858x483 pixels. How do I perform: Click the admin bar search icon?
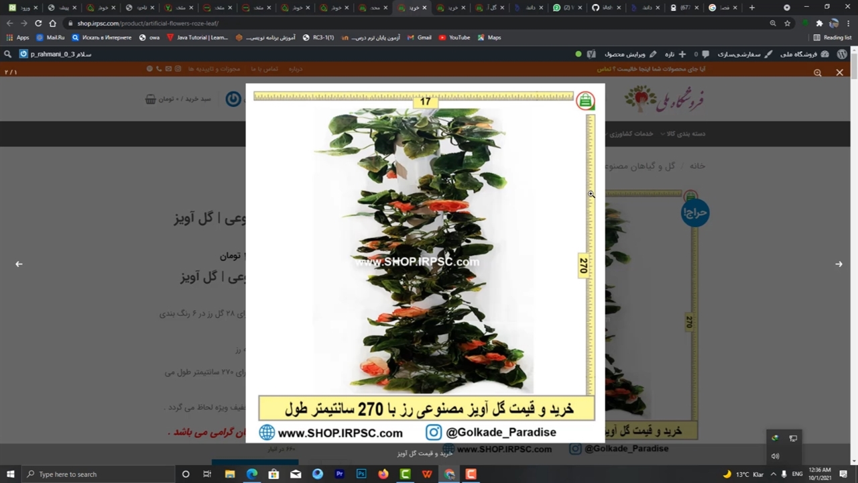pyautogui.click(x=7, y=54)
